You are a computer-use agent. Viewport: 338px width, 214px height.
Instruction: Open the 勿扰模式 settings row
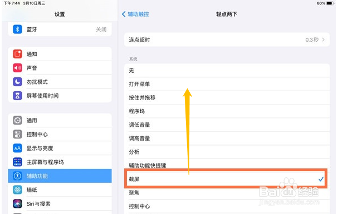coord(60,82)
